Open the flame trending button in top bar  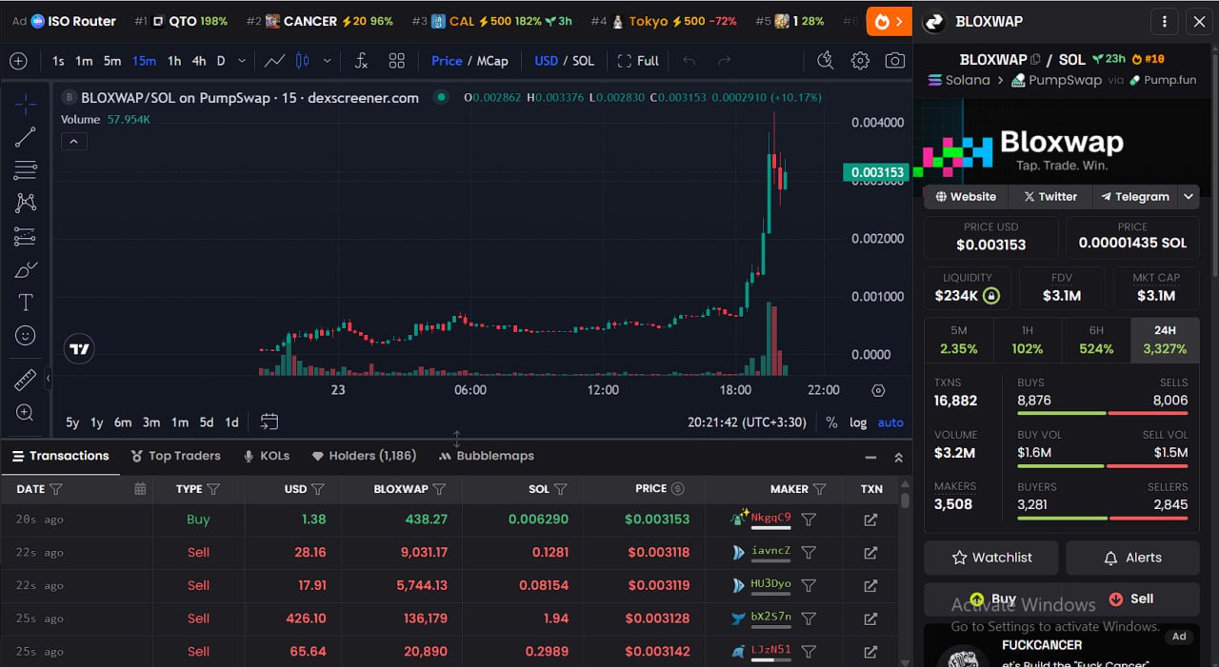point(889,21)
